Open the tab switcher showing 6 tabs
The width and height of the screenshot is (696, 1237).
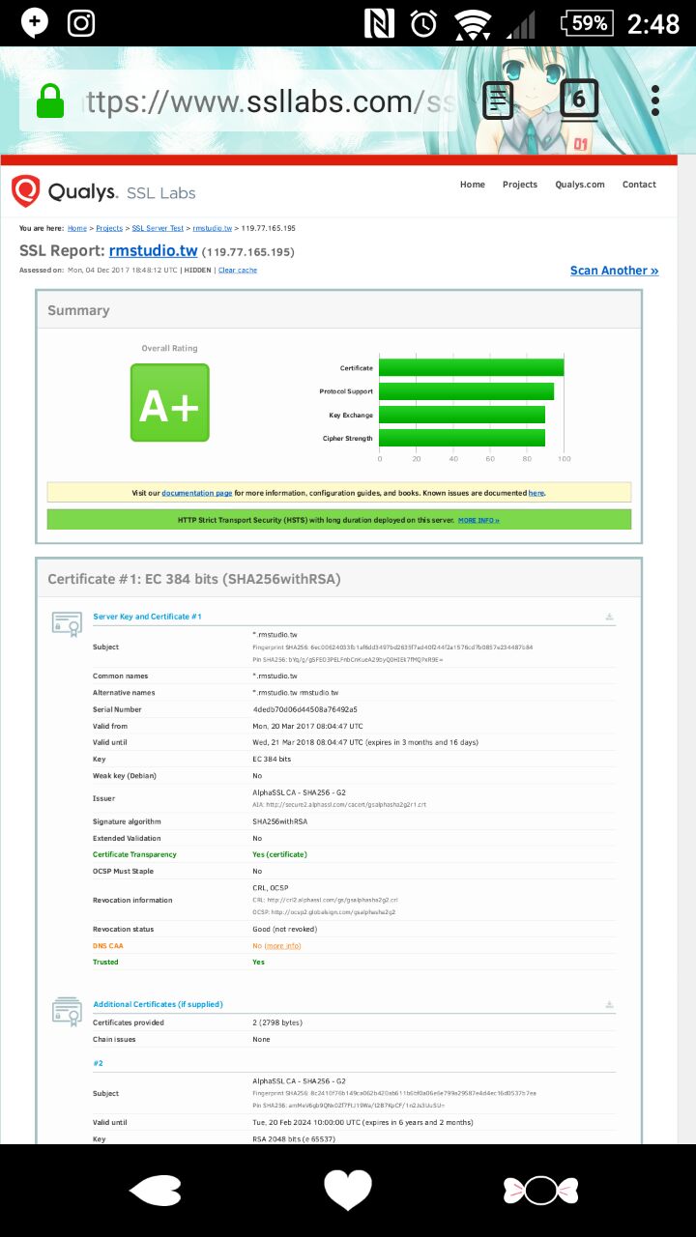pos(578,100)
